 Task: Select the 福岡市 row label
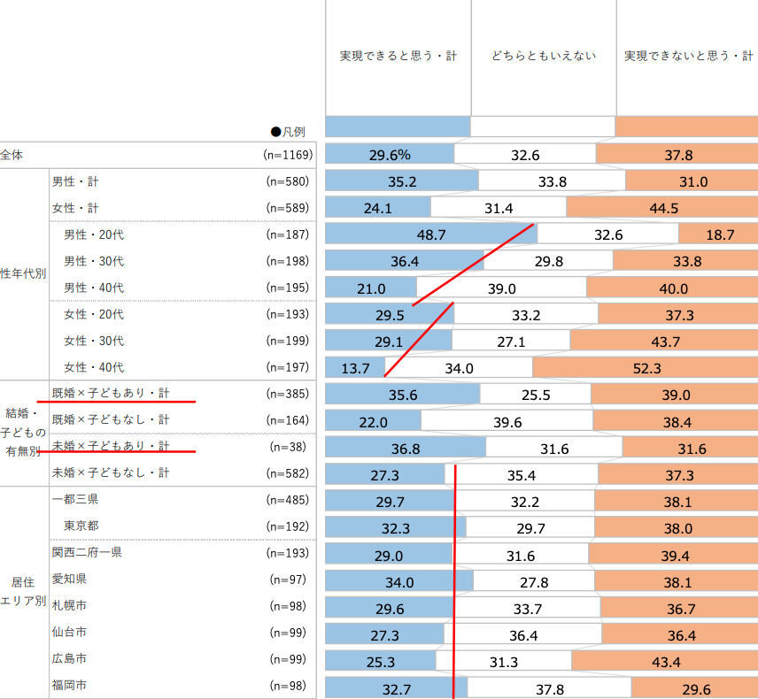(x=69, y=685)
